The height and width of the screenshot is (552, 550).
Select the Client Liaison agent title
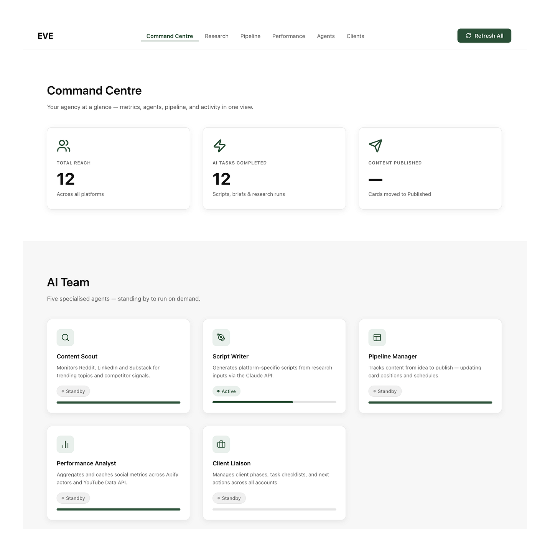pyautogui.click(x=232, y=463)
